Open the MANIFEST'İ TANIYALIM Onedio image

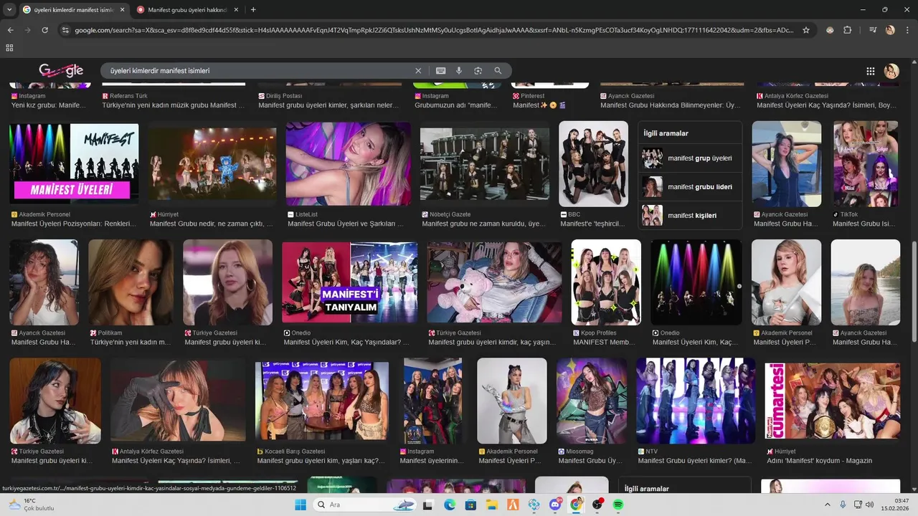coord(349,282)
